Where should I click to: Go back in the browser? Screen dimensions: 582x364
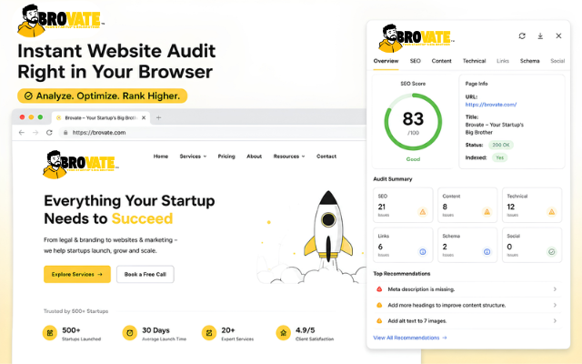[22, 133]
